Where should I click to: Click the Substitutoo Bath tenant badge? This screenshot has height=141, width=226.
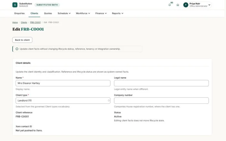(x=47, y=5)
